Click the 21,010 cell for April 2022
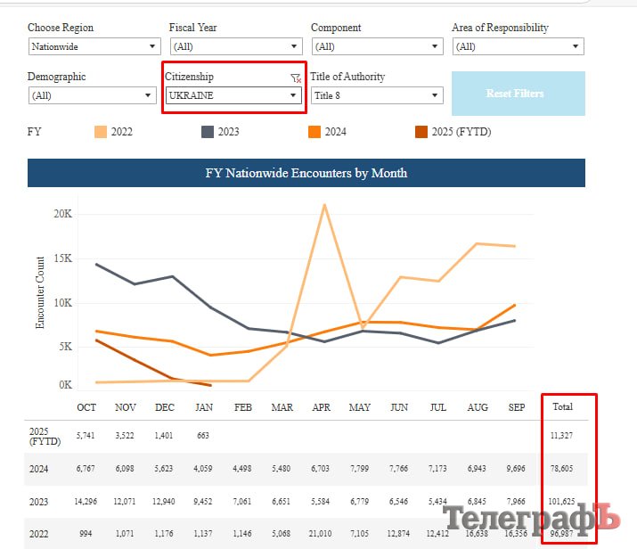Image resolution: width=637 pixels, height=549 pixels. point(321,534)
